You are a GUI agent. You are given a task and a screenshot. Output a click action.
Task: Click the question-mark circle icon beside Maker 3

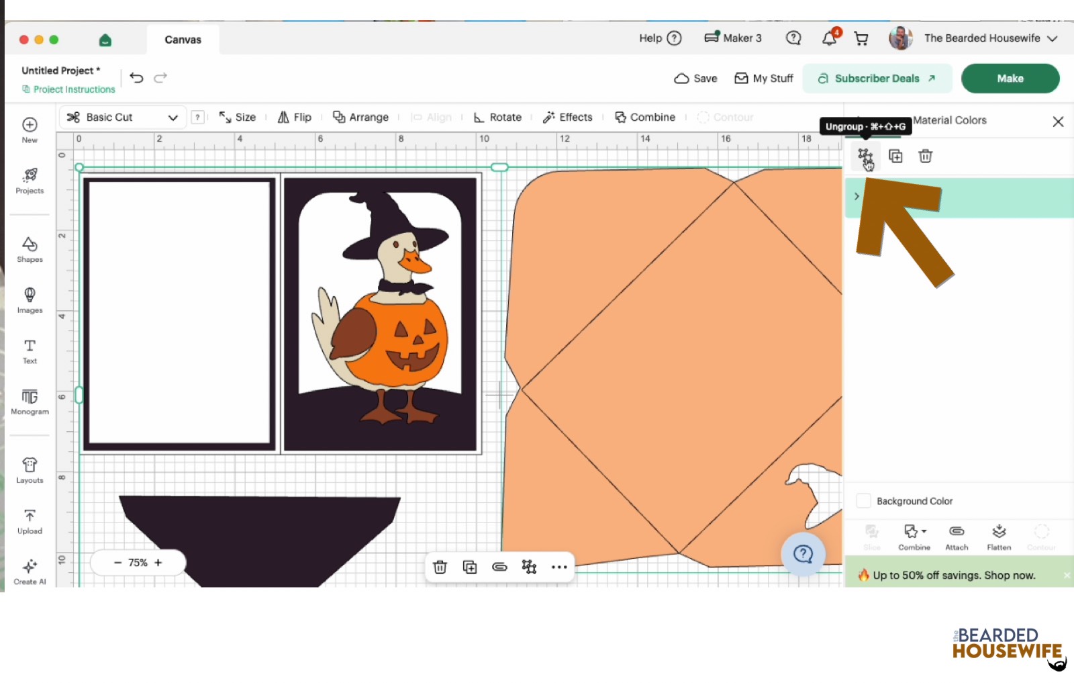coord(793,38)
